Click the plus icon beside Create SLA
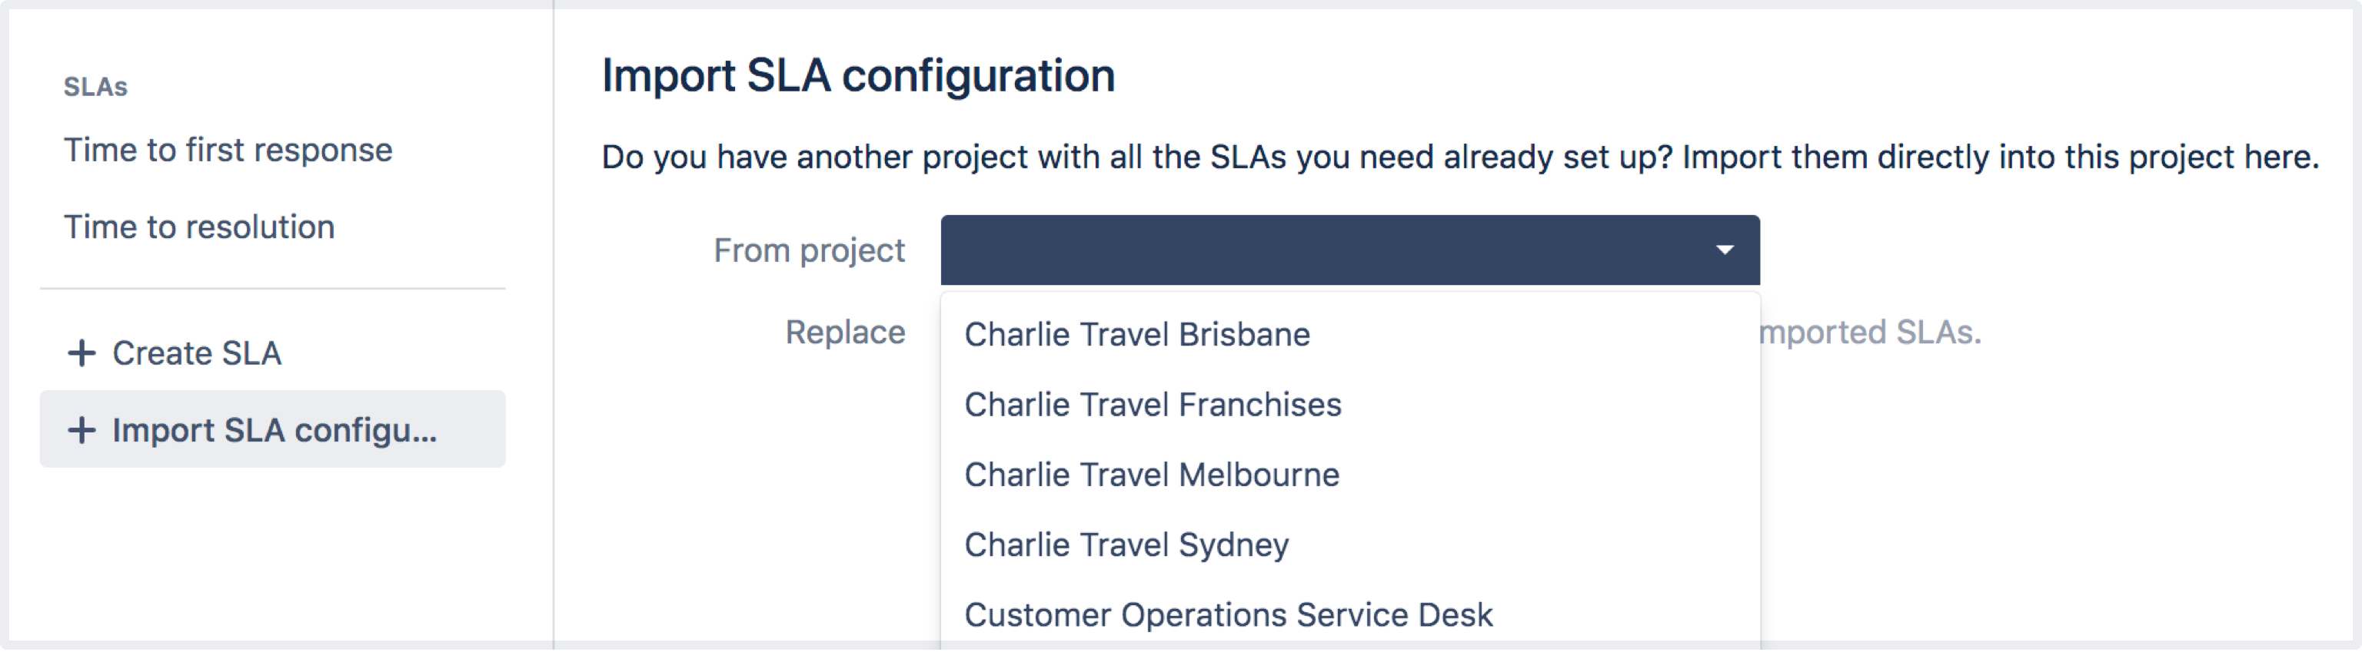Viewport: 2362px width, 652px height. [x=82, y=353]
